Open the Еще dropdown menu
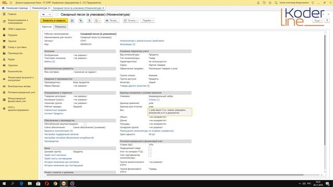 (x=318, y=21)
